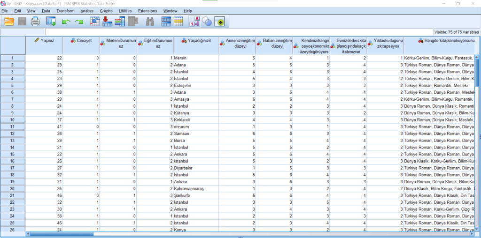Toggle the Value Labels toolbar button
The width and height of the screenshot is (481, 238).
click(x=194, y=21)
